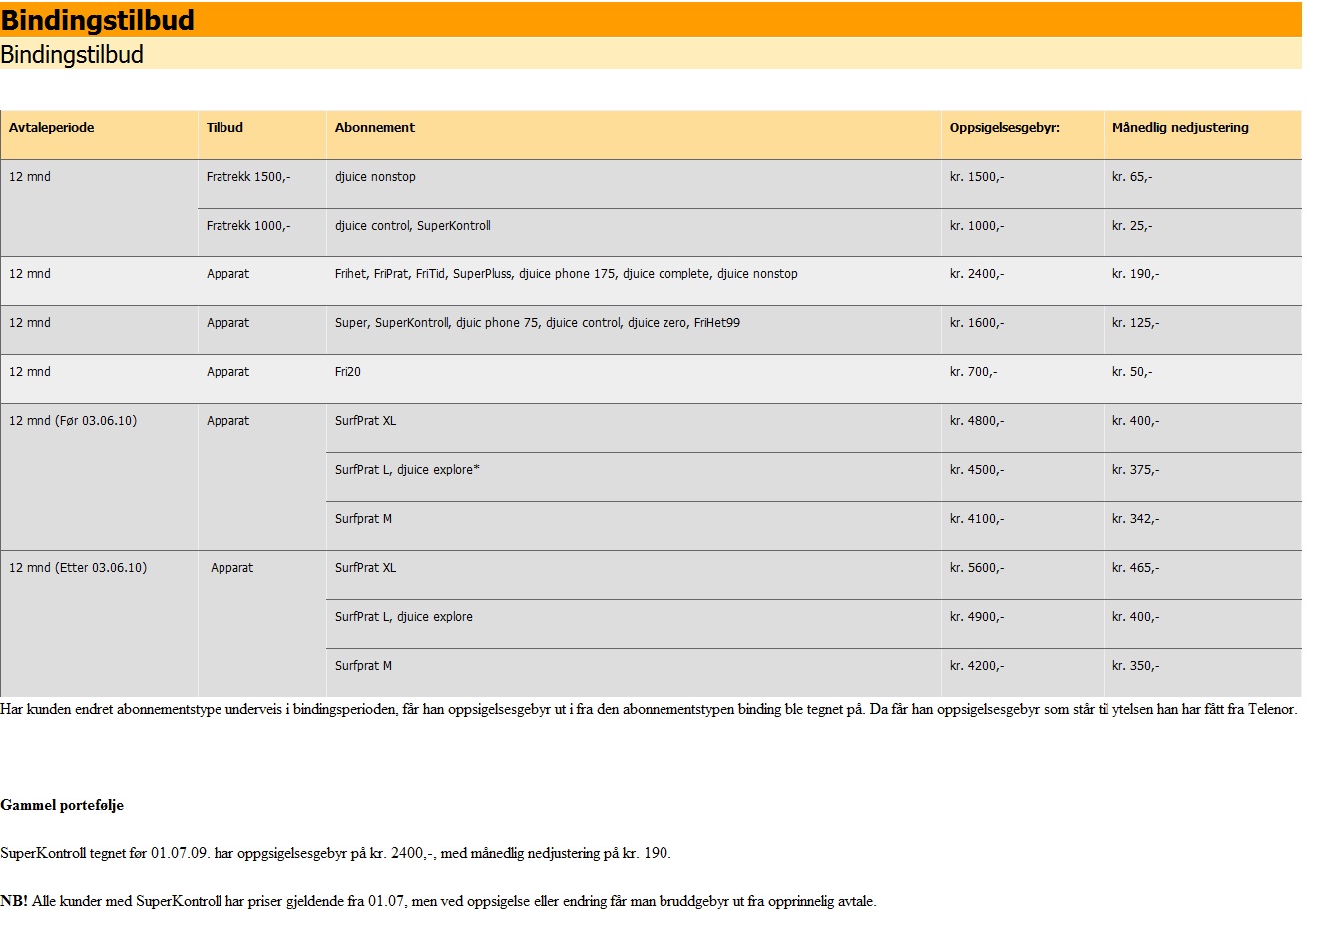Click the Abonnement column header
This screenshot has width=1329, height=929.
[634, 135]
